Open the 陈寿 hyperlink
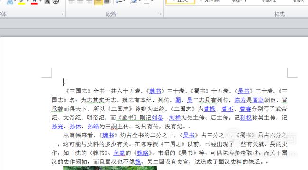 pyautogui.click(x=240, y=100)
